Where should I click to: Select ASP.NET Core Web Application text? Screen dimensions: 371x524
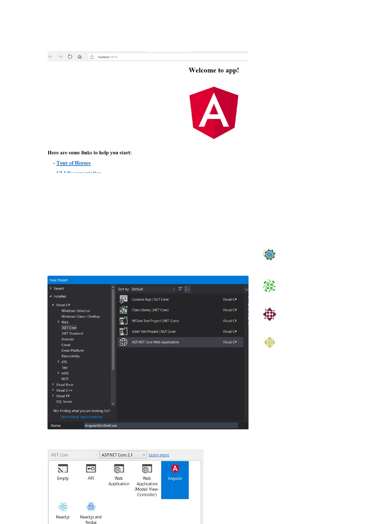coord(155,342)
